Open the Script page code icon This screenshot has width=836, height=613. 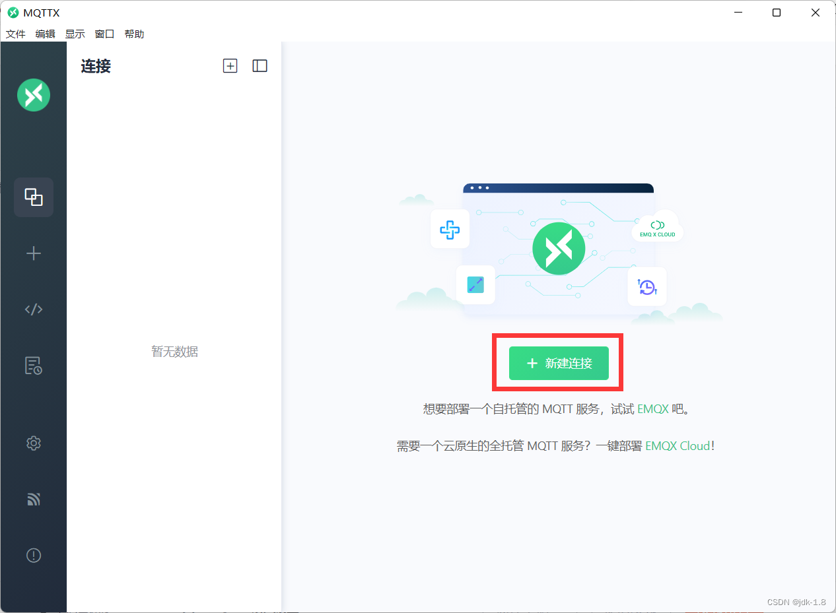[x=34, y=309]
